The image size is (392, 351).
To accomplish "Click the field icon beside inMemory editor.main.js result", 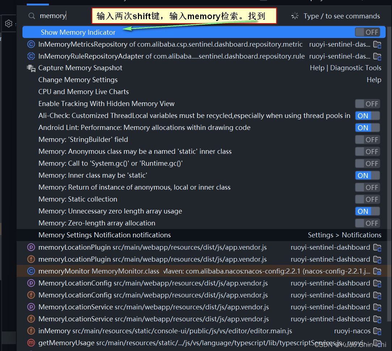I will tap(31, 331).
